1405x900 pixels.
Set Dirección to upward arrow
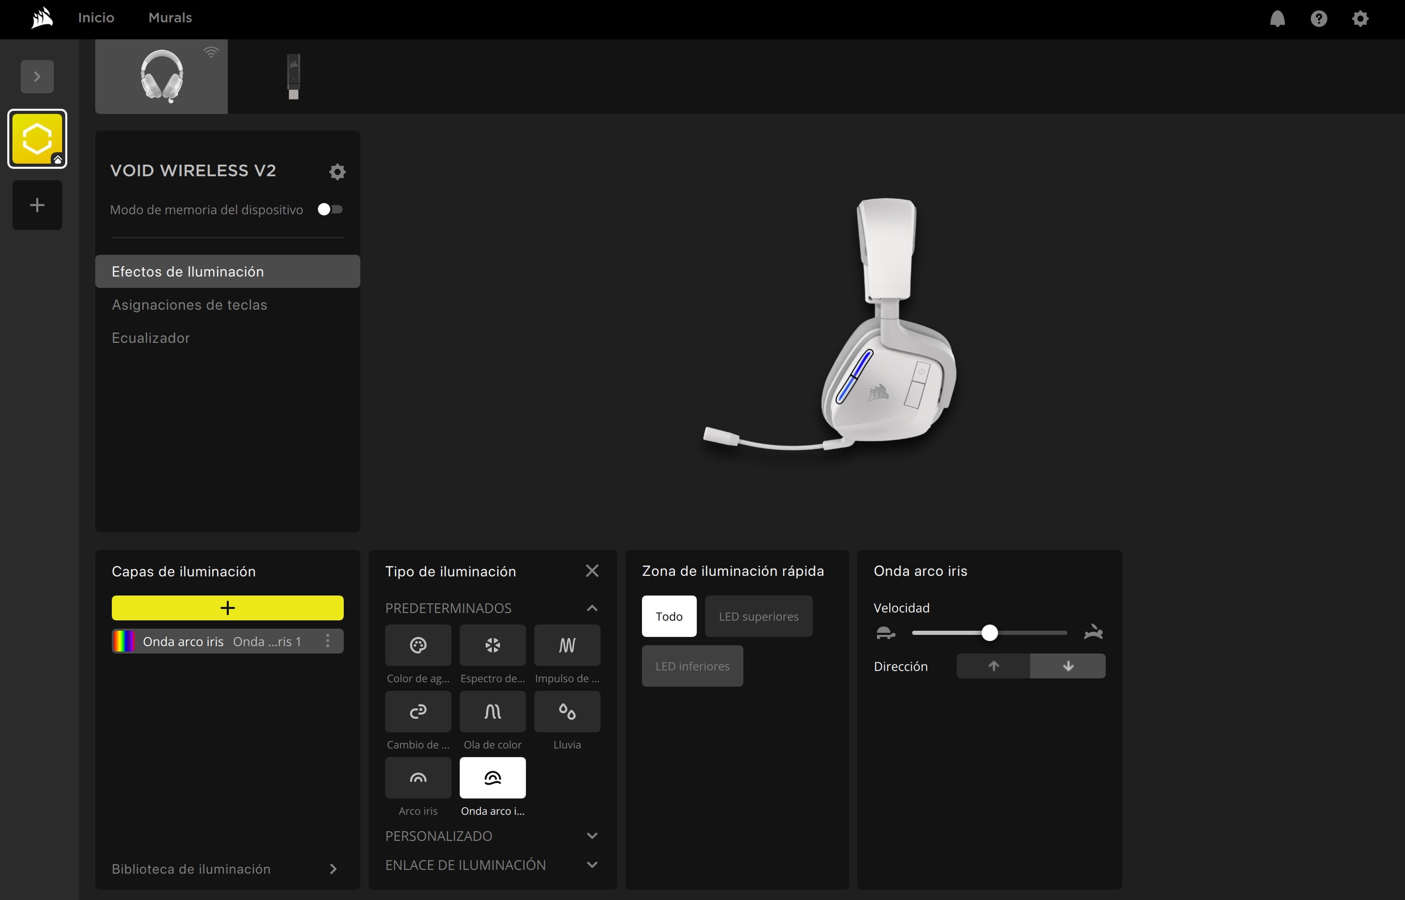click(x=993, y=666)
